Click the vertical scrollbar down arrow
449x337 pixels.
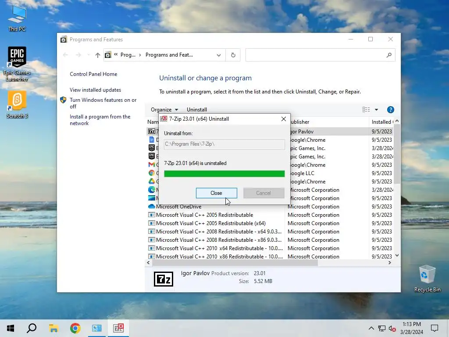click(397, 255)
